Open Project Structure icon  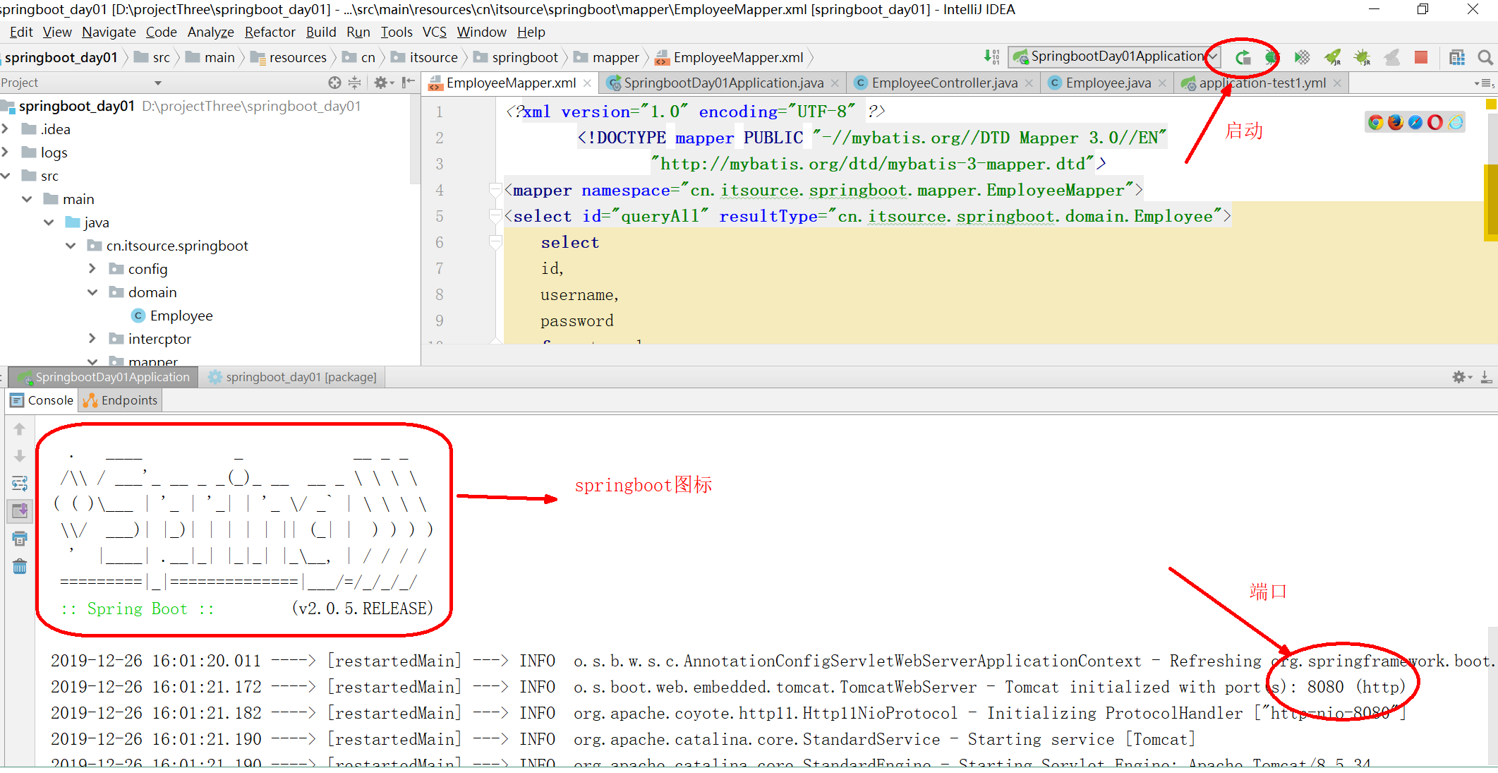coord(1457,58)
